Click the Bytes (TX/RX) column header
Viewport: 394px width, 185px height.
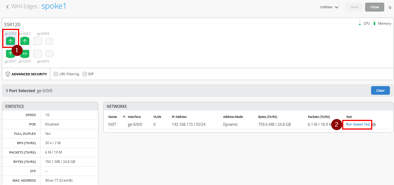click(x=267, y=117)
